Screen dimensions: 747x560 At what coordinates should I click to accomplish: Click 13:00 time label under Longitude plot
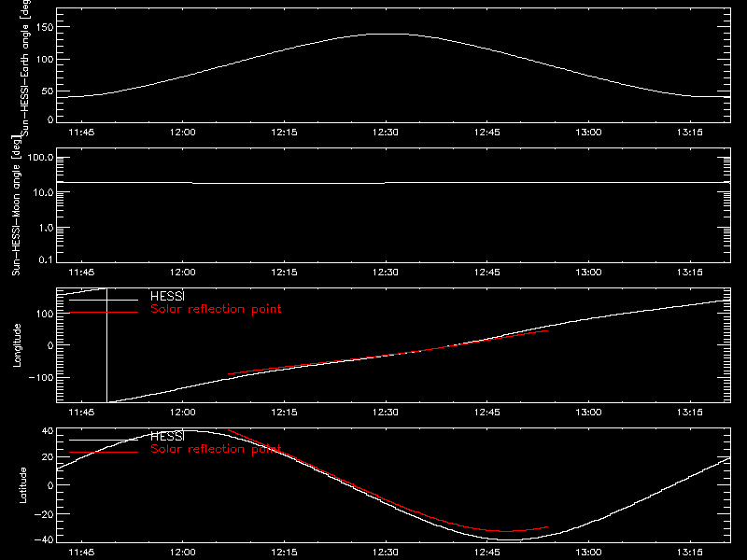(x=588, y=413)
